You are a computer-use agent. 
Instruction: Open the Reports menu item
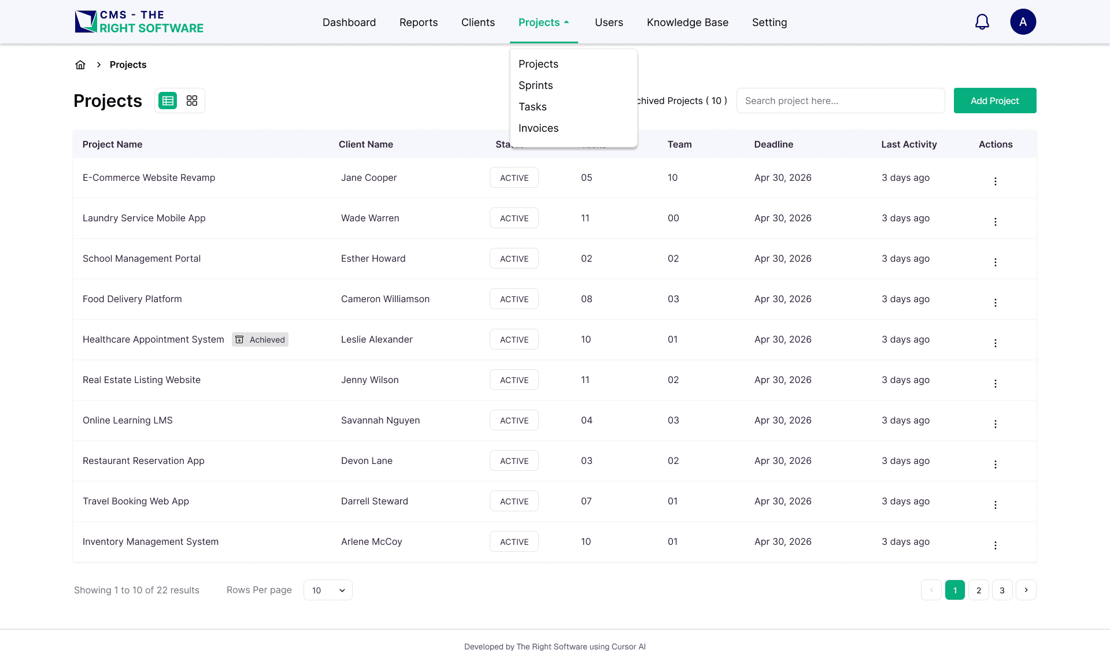419,22
